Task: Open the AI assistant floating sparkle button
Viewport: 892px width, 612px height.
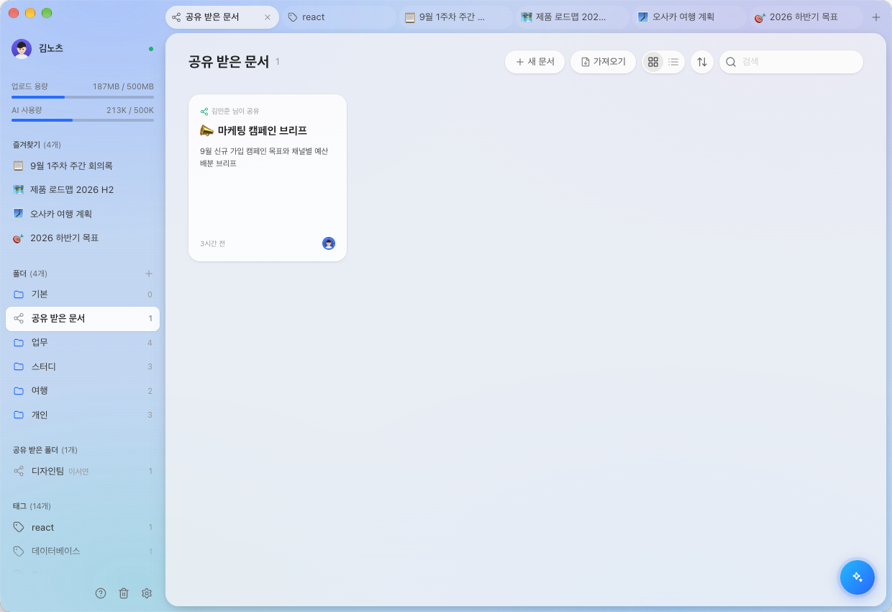Action: pyautogui.click(x=857, y=577)
